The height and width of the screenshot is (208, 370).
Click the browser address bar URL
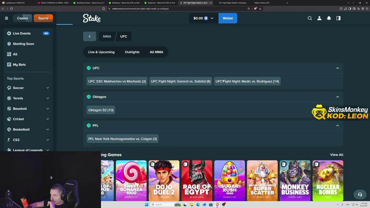point(140,9)
